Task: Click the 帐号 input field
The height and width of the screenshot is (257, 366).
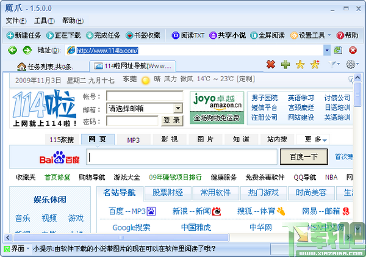Action: 145,96
